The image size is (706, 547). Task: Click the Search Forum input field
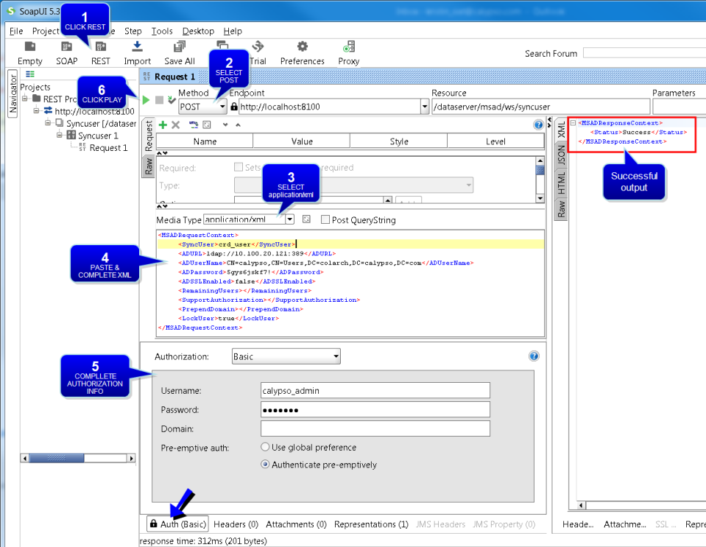644,53
